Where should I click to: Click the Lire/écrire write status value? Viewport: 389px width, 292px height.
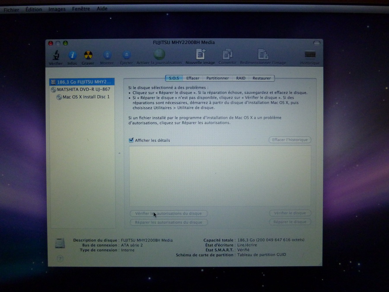click(x=247, y=245)
